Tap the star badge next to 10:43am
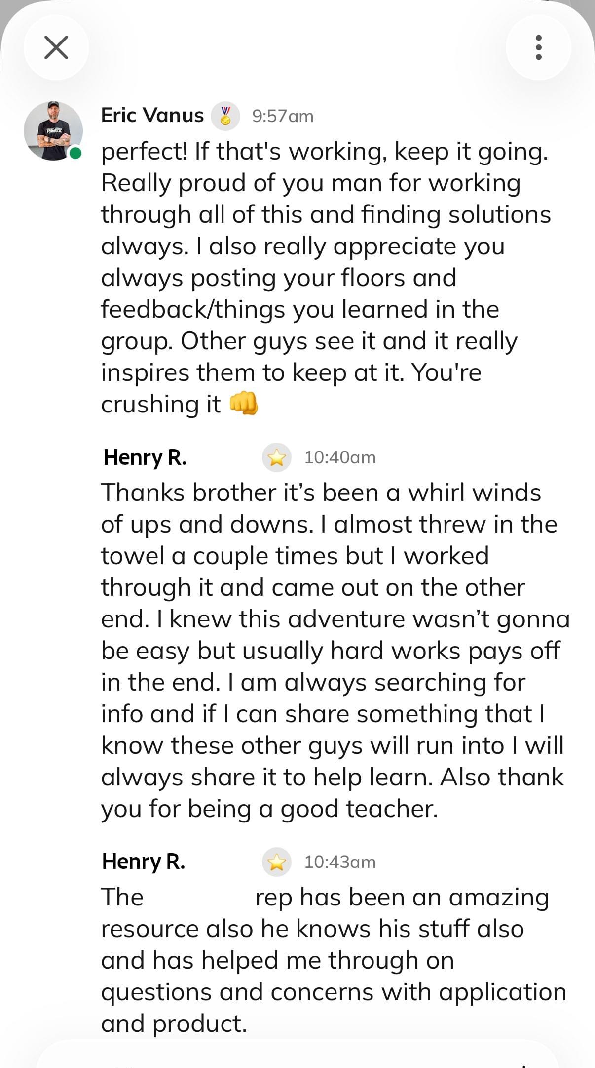The image size is (595, 1068). tap(276, 862)
